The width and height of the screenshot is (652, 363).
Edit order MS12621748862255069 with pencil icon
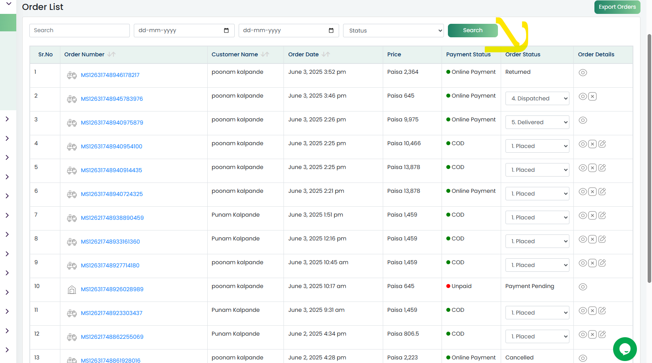tap(602, 334)
